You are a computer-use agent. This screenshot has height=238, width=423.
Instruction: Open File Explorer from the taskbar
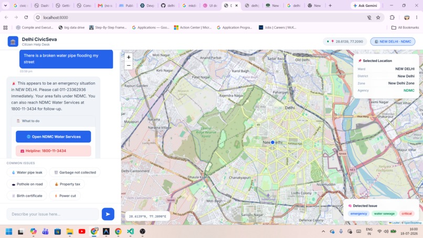[70, 232]
